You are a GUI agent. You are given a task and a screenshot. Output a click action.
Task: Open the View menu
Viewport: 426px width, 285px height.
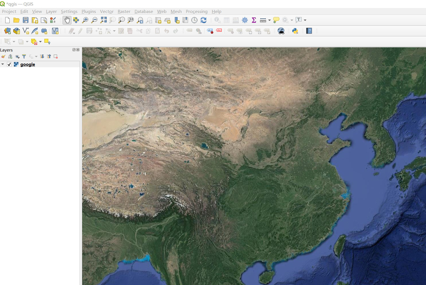coord(37,11)
